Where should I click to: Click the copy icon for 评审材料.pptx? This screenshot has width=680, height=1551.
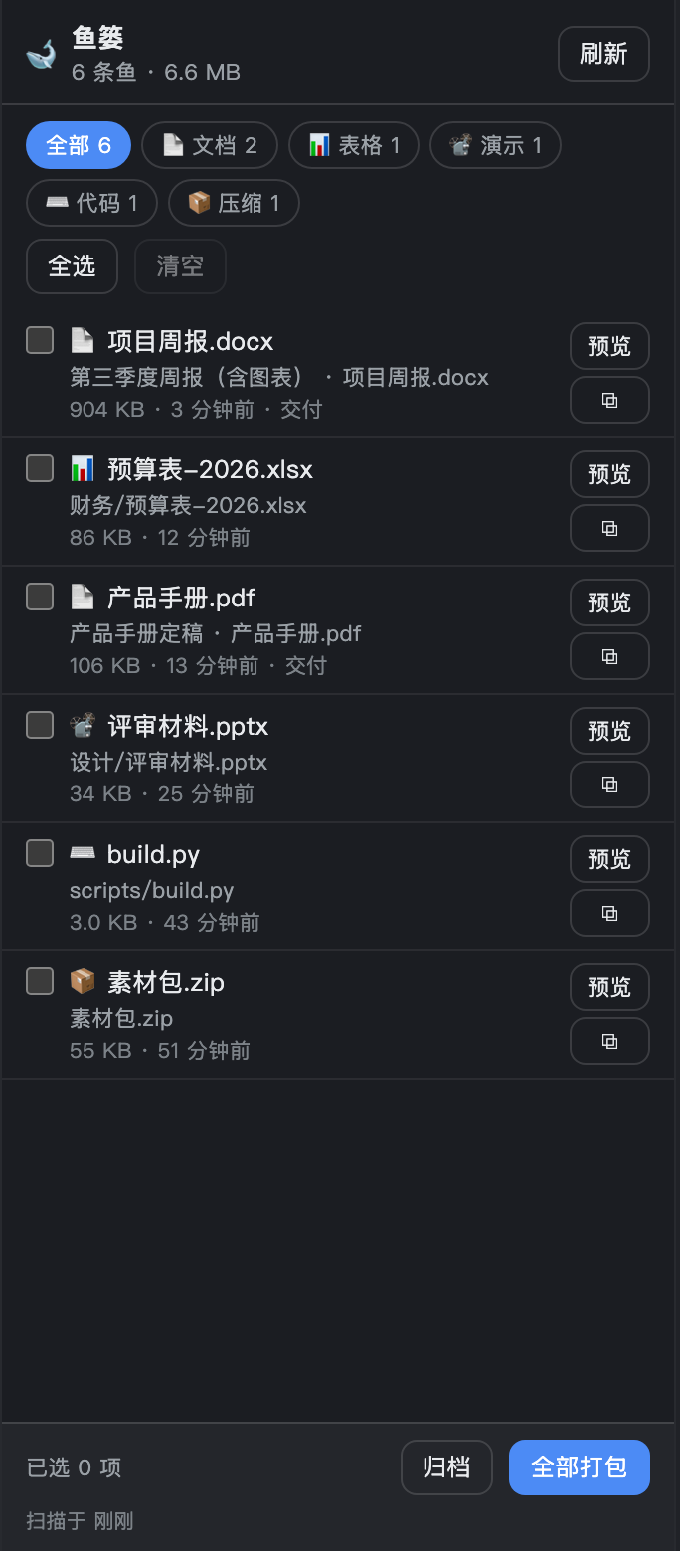coord(609,784)
